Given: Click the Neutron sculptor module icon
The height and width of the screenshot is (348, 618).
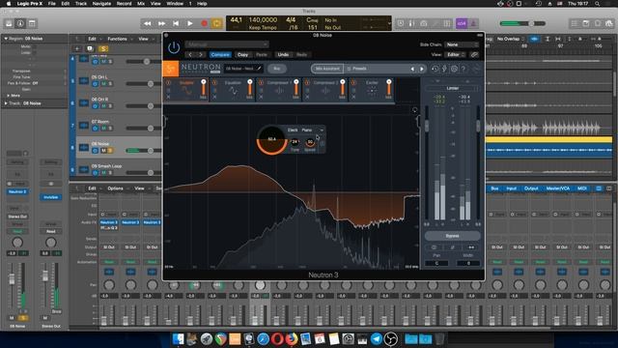Looking at the screenshot, I should point(186,91).
